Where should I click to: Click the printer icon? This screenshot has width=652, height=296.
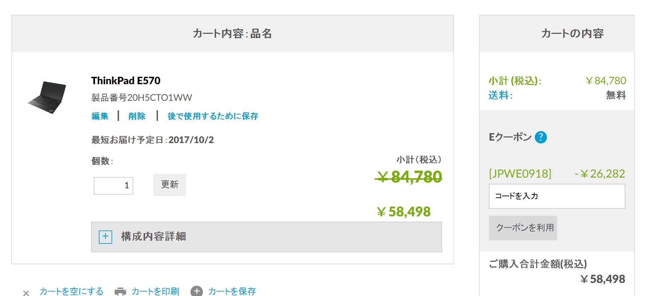click(x=120, y=292)
